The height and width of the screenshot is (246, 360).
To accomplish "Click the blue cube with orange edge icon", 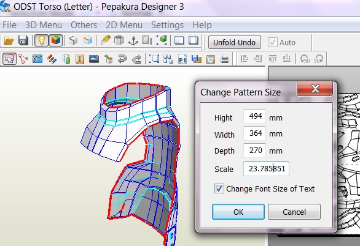I will 88,40.
